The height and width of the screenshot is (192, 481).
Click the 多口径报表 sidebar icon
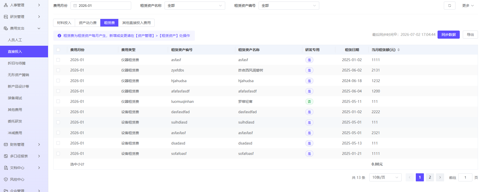[6, 156]
